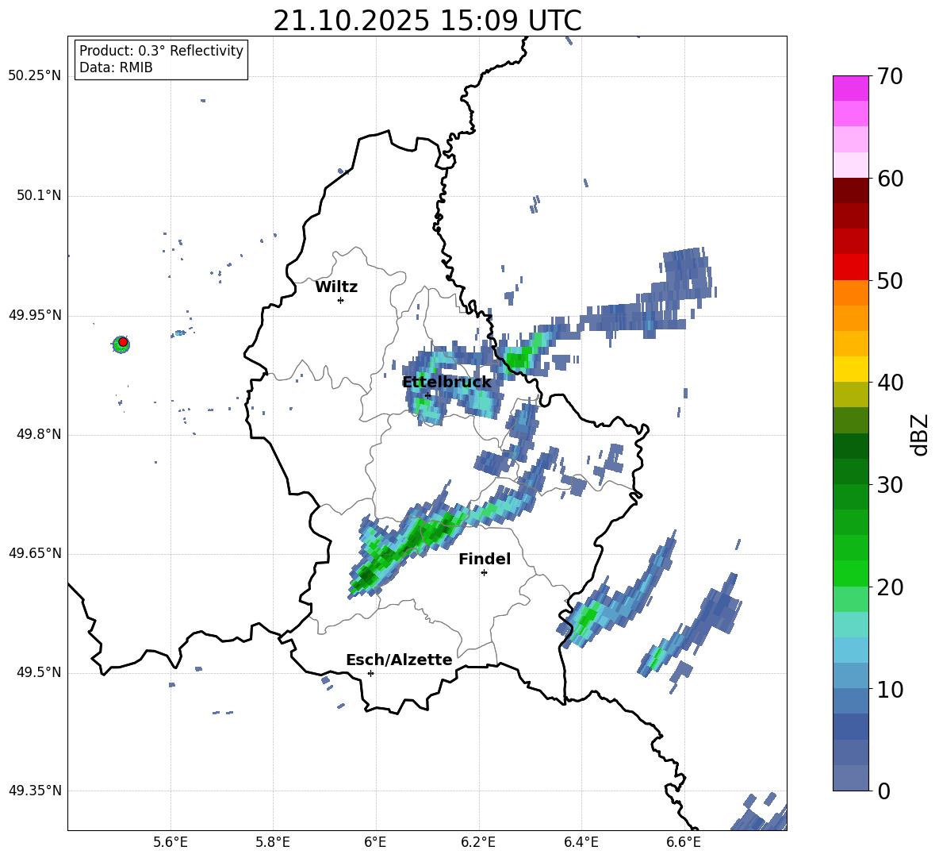Image resolution: width=939 pixels, height=858 pixels.
Task: Click the Esch/Alzette city label
Action: [399, 660]
